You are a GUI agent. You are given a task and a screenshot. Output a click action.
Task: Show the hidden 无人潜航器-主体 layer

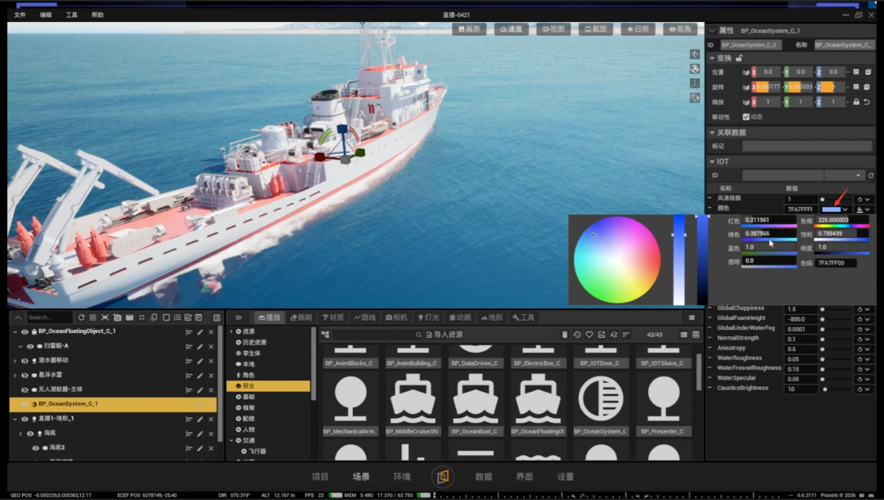click(25, 390)
